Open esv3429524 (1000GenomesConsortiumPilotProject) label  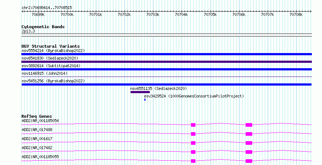click(194, 96)
